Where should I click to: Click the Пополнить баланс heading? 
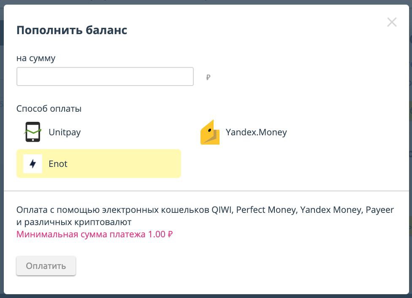[x=72, y=30]
